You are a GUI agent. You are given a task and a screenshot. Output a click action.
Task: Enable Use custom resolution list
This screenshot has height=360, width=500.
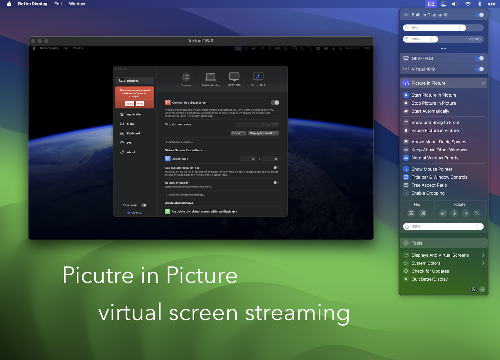pyautogui.click(x=275, y=168)
